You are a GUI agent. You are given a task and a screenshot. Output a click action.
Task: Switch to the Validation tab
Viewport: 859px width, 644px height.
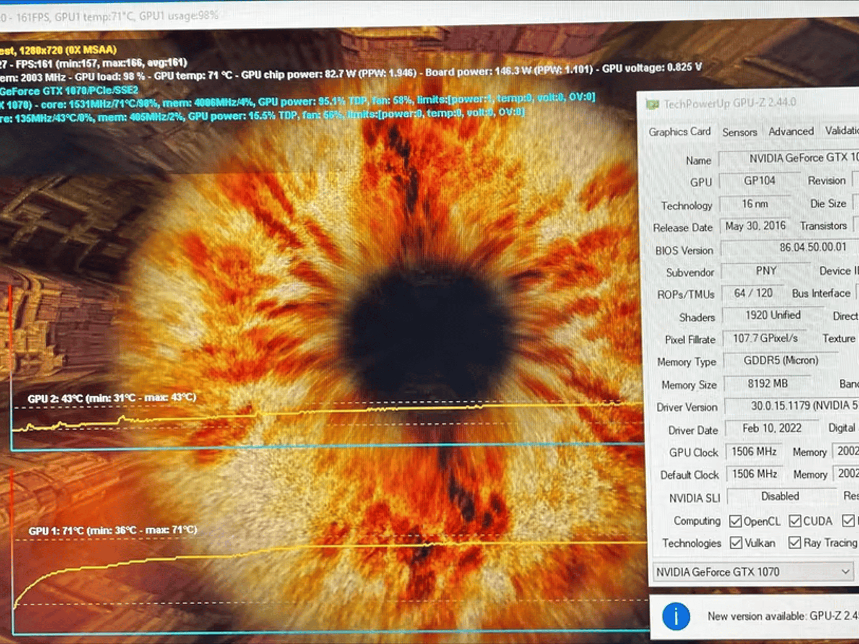(841, 131)
